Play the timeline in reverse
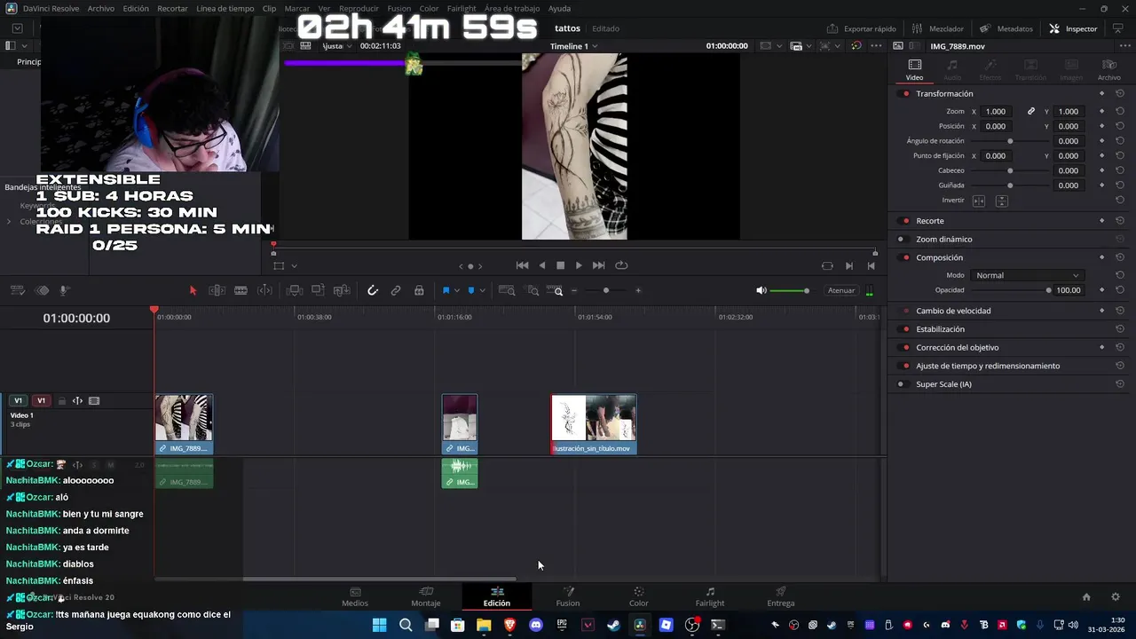The width and height of the screenshot is (1136, 639). [542, 265]
